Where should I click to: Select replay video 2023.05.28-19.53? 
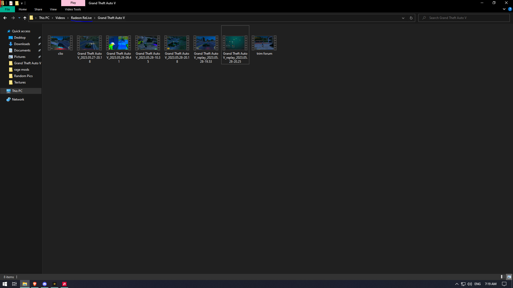(x=206, y=49)
